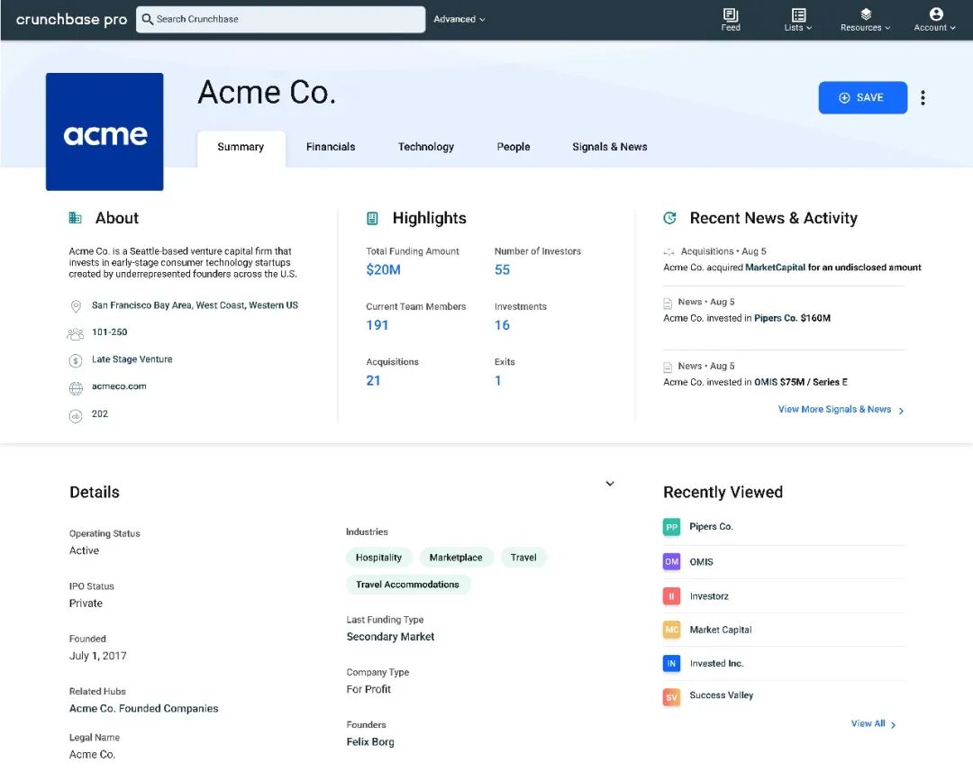Select the Marketplace industry tag
Viewport: 973px width, 772px height.
click(x=456, y=558)
